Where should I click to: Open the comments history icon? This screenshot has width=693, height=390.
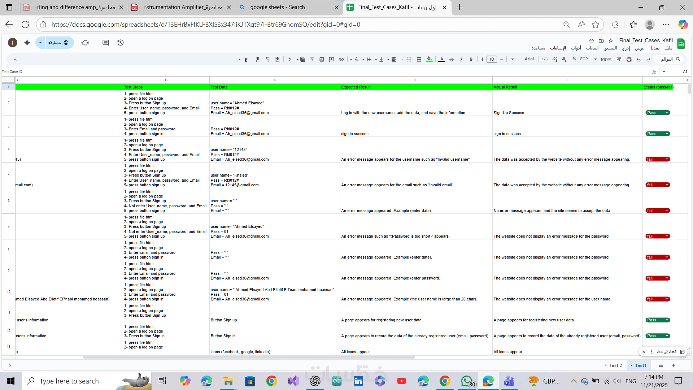(x=105, y=43)
